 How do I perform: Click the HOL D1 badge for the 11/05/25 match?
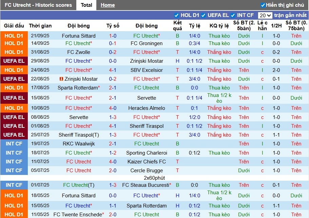[14, 214]
